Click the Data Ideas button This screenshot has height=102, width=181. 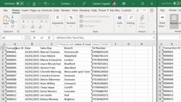(x=142, y=22)
